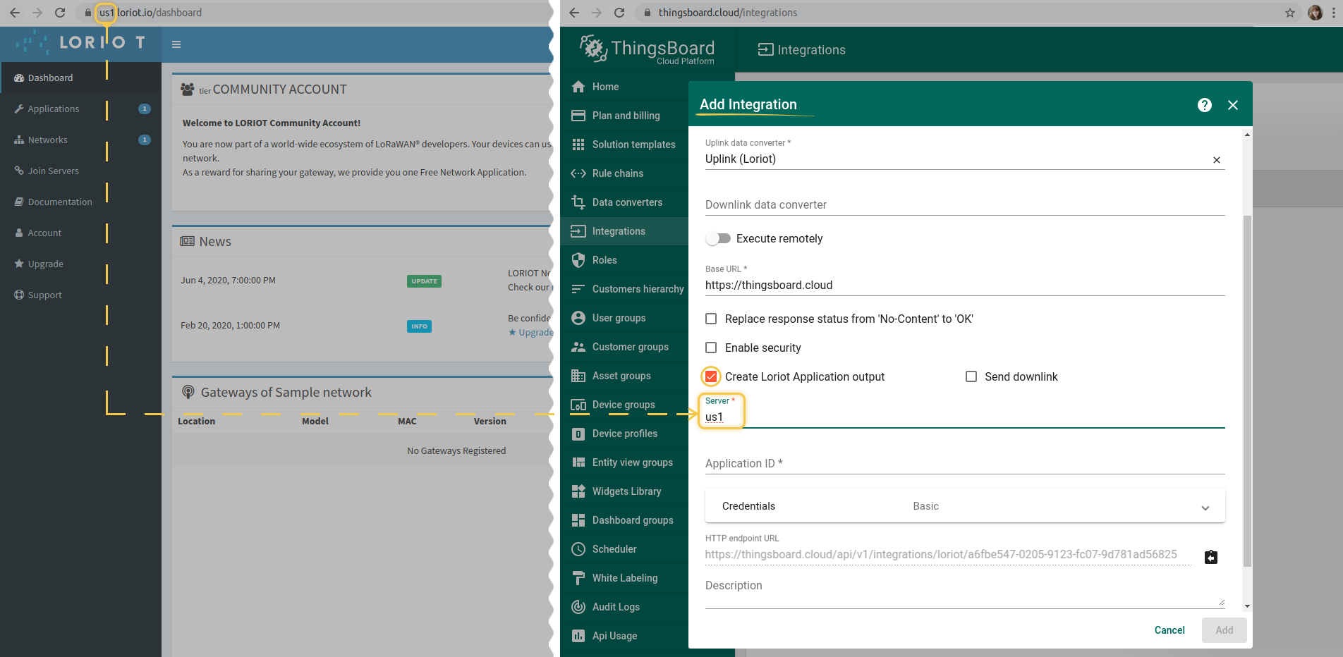The height and width of the screenshot is (657, 1343).
Task: Open Downlink data converter dropdown
Action: point(965,204)
